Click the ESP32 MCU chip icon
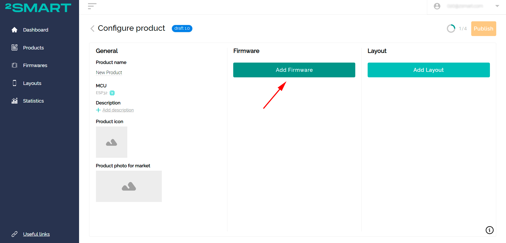Screen dimensions: 506x243 click(x=112, y=93)
